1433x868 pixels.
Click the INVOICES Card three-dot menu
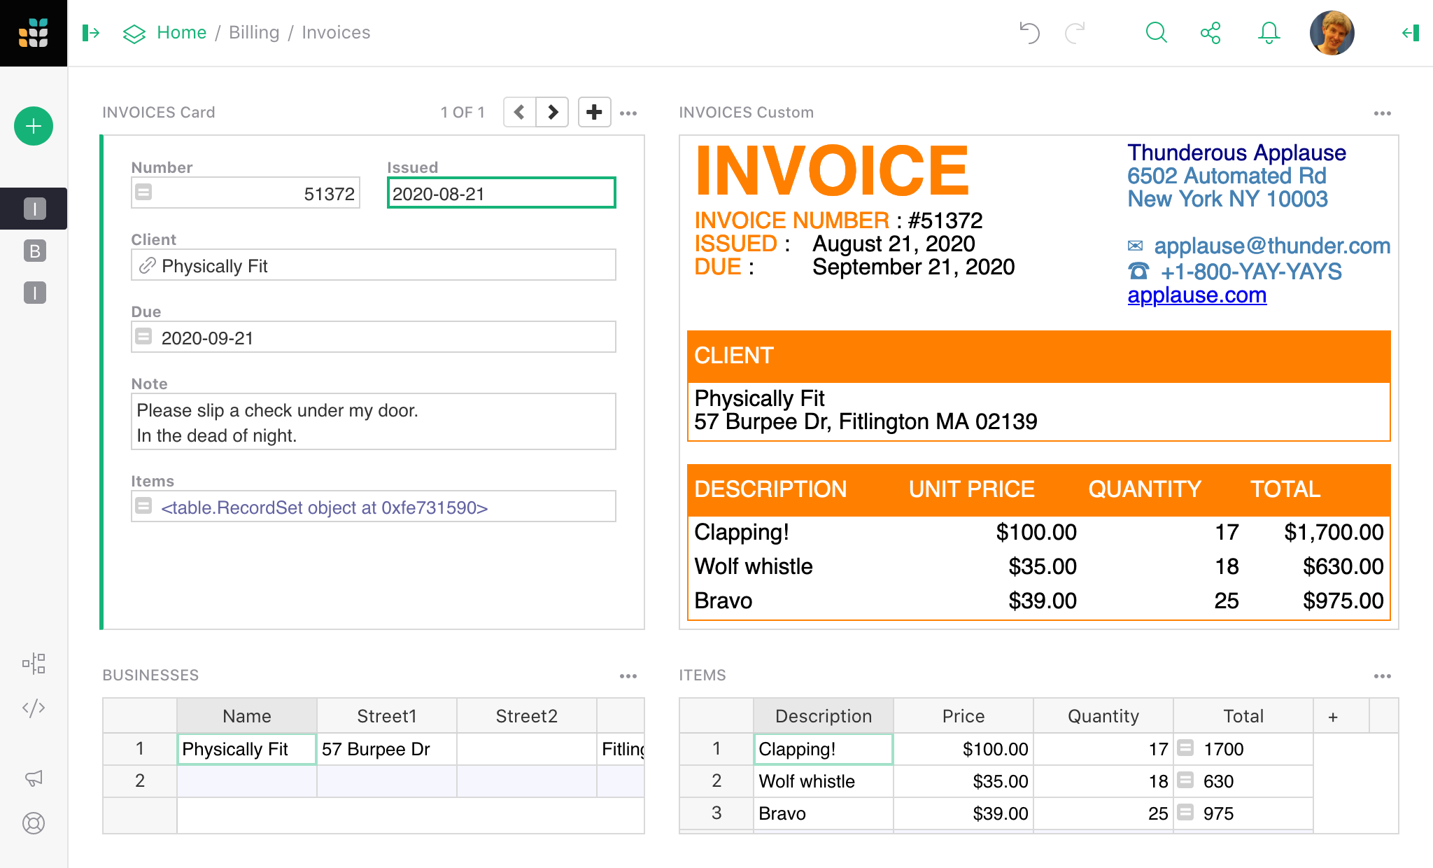click(628, 113)
